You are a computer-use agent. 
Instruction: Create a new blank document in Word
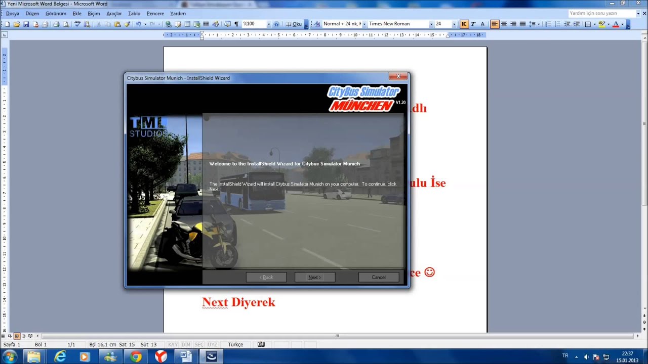(8, 24)
